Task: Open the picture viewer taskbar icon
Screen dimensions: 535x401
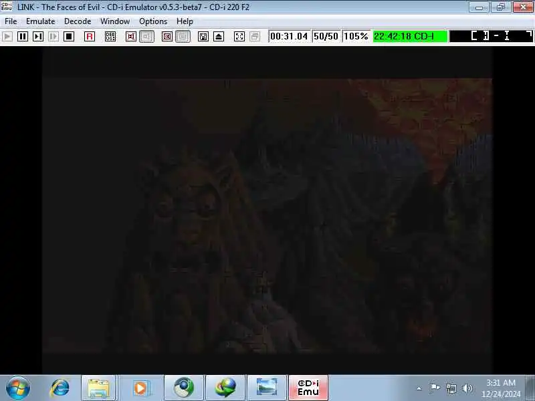Action: coord(266,388)
